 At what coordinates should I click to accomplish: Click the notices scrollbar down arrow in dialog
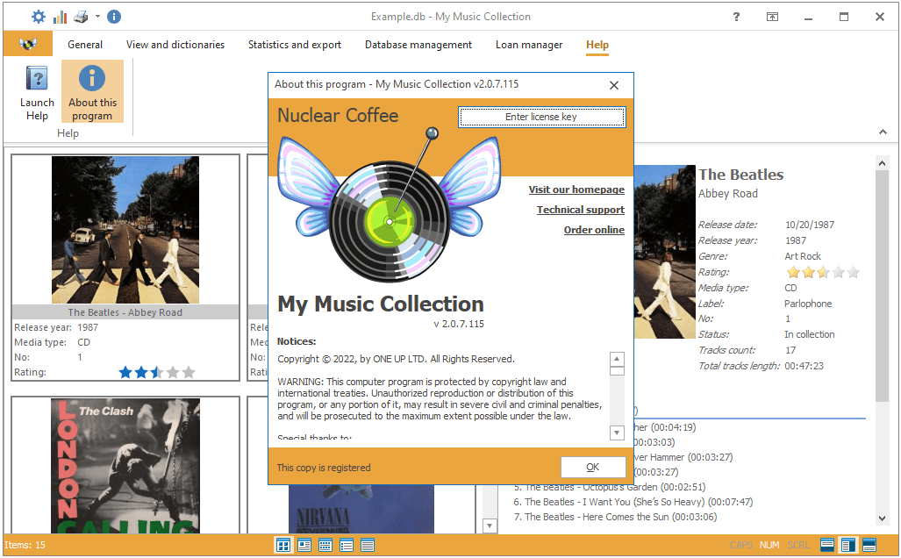(617, 433)
